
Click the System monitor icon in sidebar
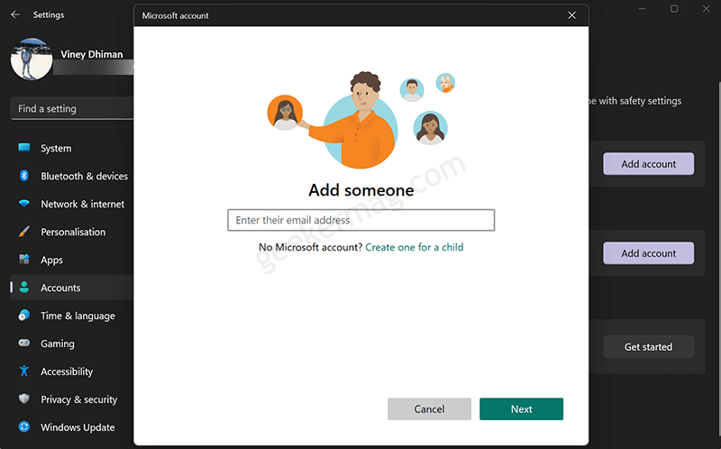point(24,148)
